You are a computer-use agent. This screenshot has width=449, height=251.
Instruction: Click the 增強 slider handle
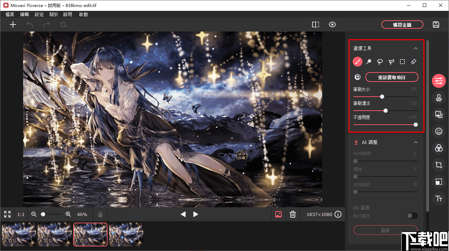355,176
